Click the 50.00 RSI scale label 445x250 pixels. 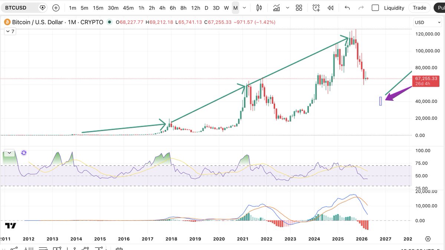point(422,176)
